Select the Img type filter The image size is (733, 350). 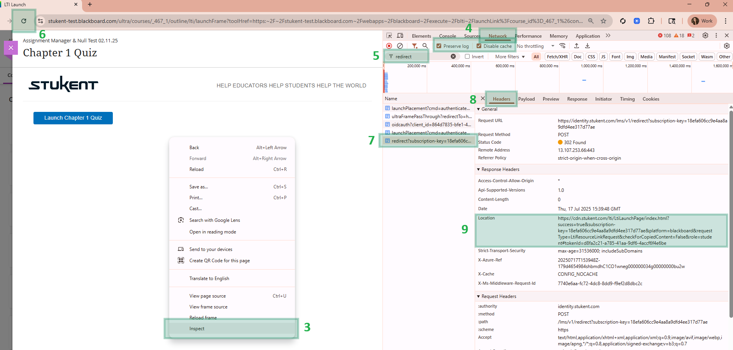[x=630, y=57]
